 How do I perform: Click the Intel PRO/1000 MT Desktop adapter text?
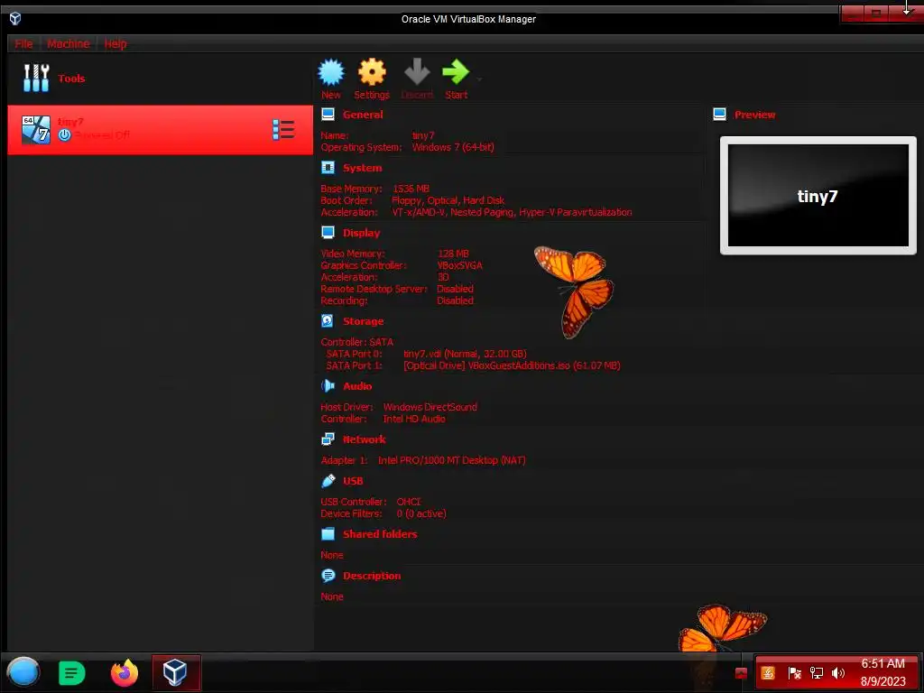tap(451, 460)
